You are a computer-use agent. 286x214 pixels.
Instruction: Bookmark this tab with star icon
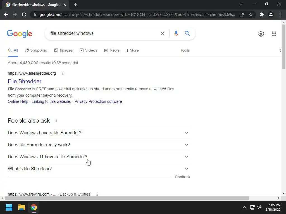[251, 14]
